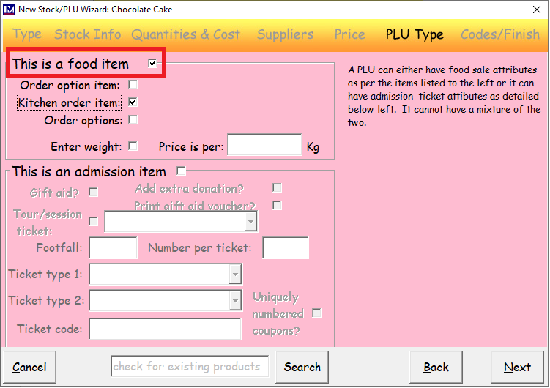
Task: Enable the Order option item checkbox
Action: [133, 85]
